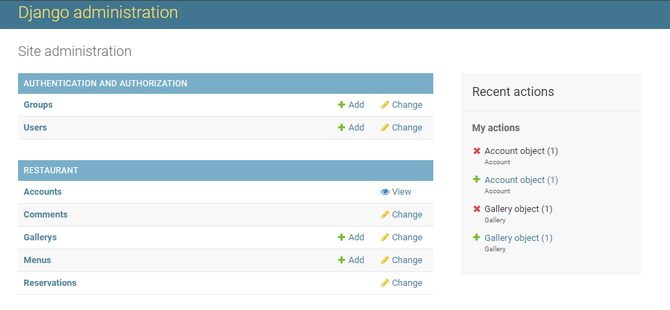Open the Restaurant app section header
This screenshot has height=310, width=670.
51,171
